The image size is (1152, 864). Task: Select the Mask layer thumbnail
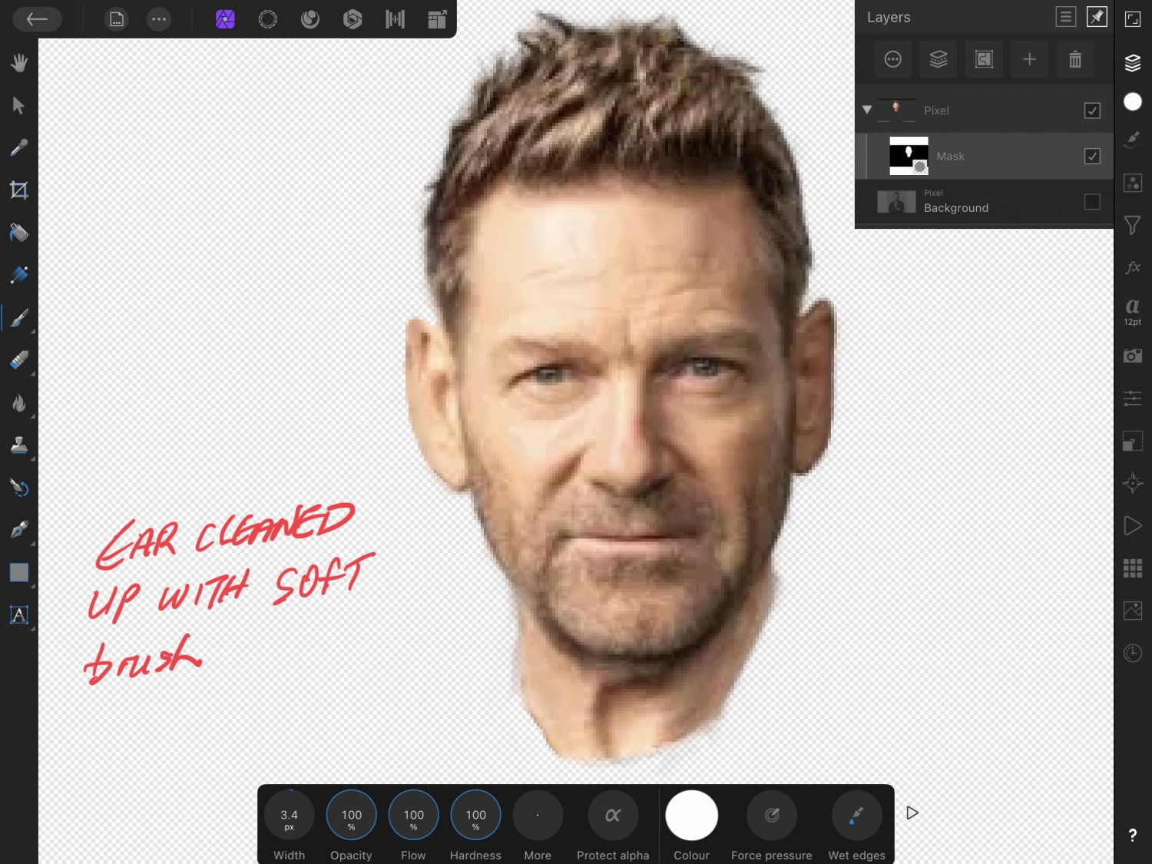[x=909, y=156]
